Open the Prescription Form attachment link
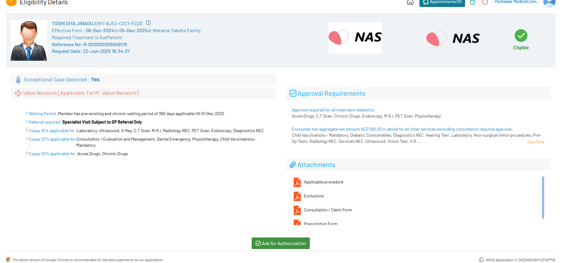Screen dimensions: 567x263 coord(320,224)
